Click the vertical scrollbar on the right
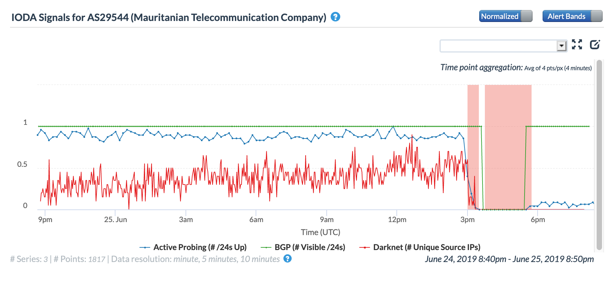This screenshot has width=614, height=291. tap(599, 155)
